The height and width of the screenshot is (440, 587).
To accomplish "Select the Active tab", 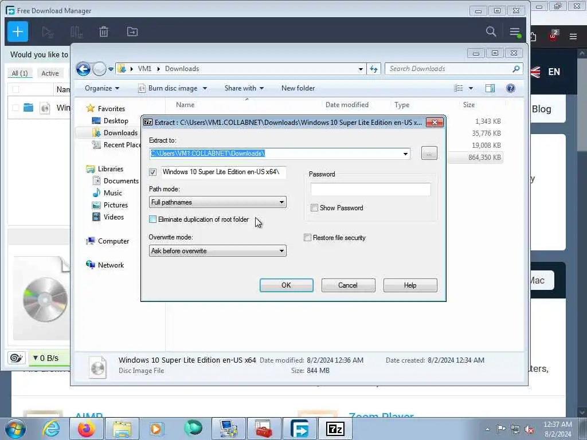I will [50, 73].
